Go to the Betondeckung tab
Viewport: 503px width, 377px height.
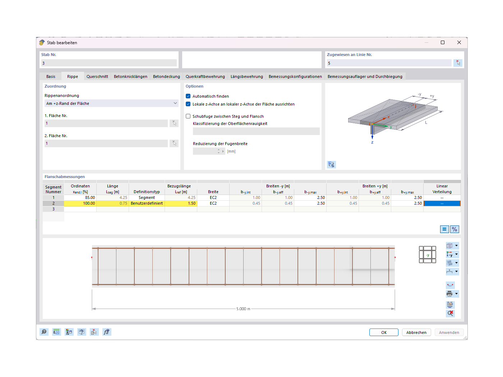166,76
